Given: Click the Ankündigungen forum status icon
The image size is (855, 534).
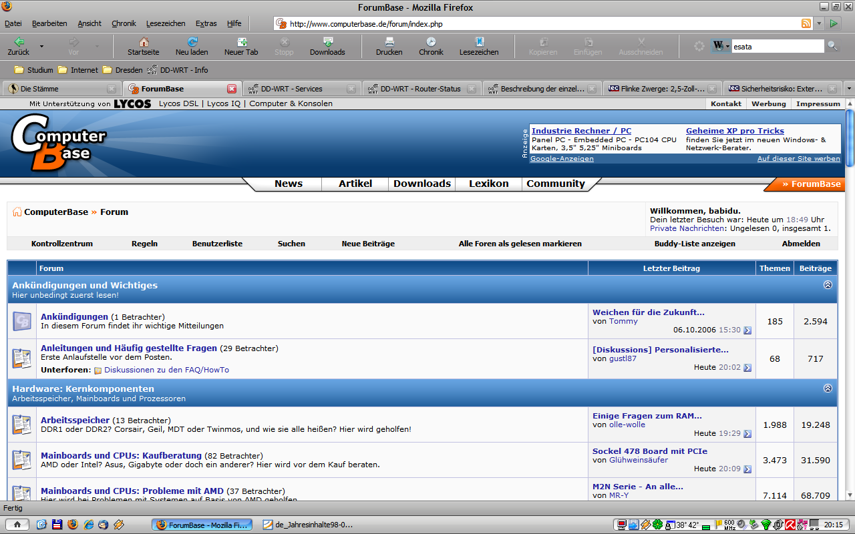Looking at the screenshot, I should tap(23, 321).
